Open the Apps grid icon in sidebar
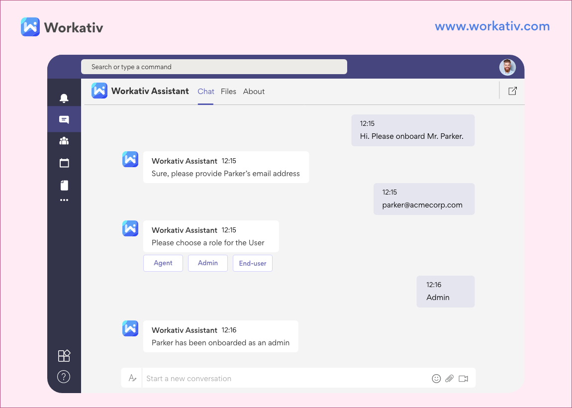The height and width of the screenshot is (408, 572). pyautogui.click(x=64, y=355)
